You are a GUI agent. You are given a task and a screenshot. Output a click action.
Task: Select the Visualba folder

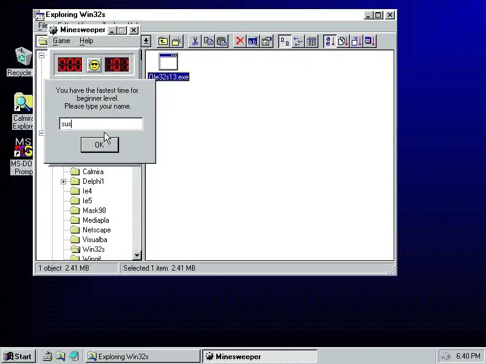tap(95, 240)
